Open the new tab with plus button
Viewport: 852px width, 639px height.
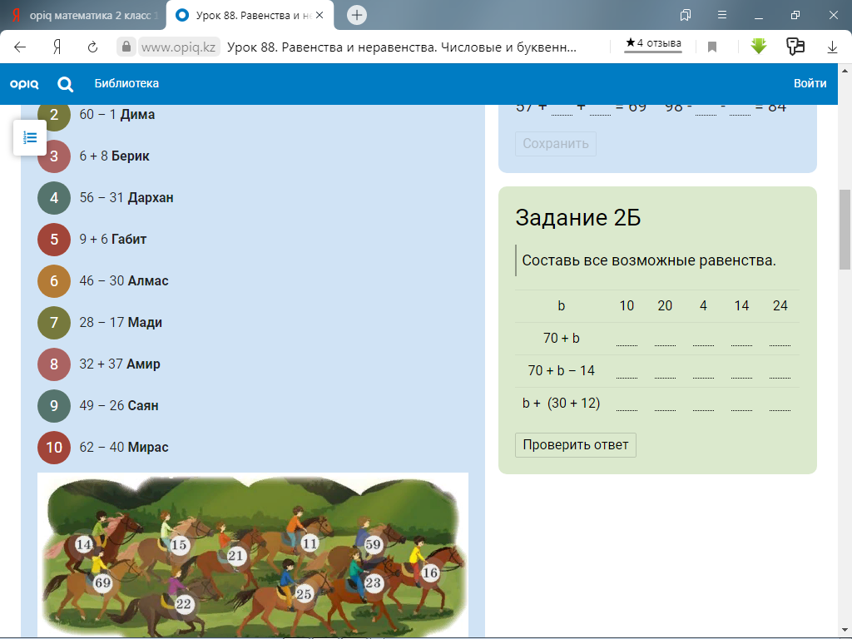pyautogui.click(x=357, y=15)
